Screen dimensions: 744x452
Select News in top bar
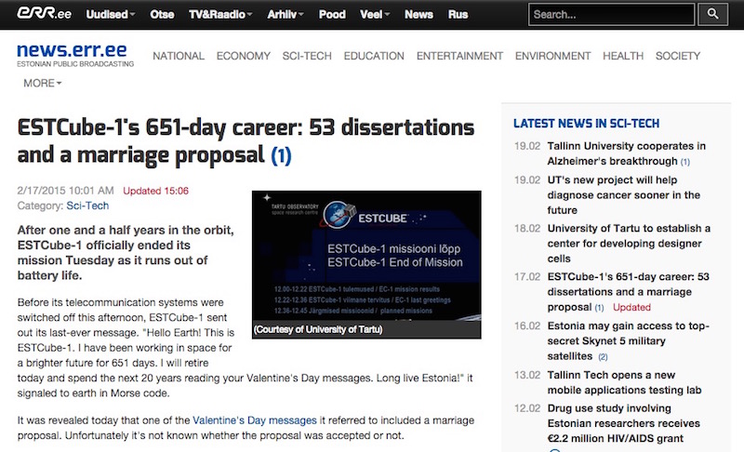click(418, 14)
